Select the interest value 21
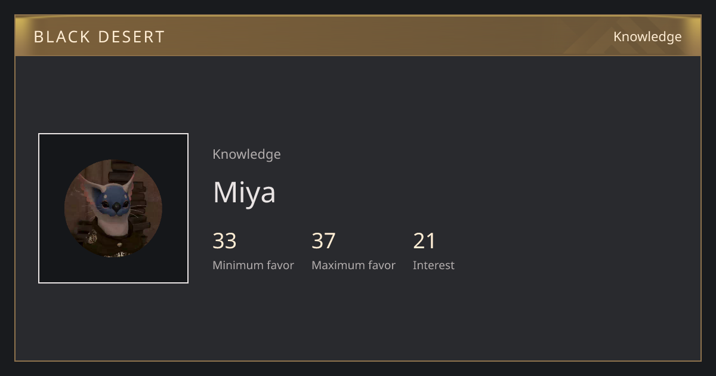716x376 pixels. (425, 241)
